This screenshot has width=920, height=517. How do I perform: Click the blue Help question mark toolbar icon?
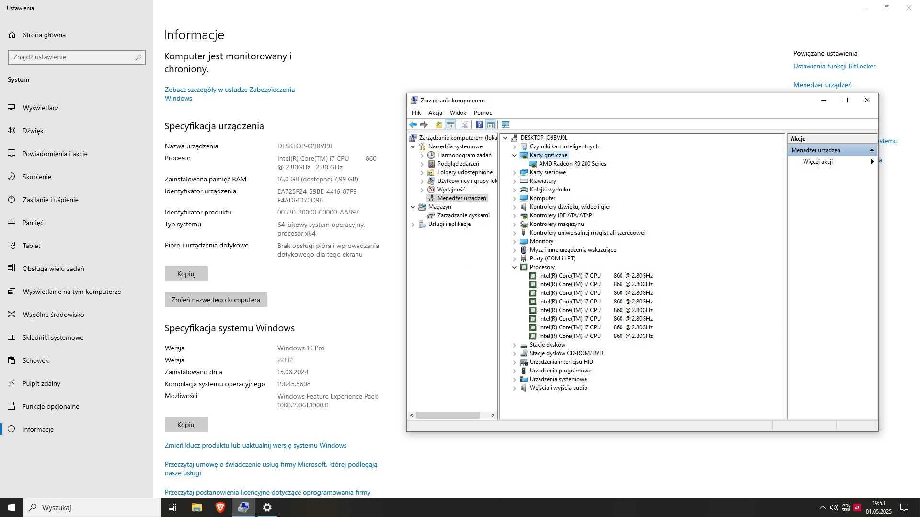(479, 125)
